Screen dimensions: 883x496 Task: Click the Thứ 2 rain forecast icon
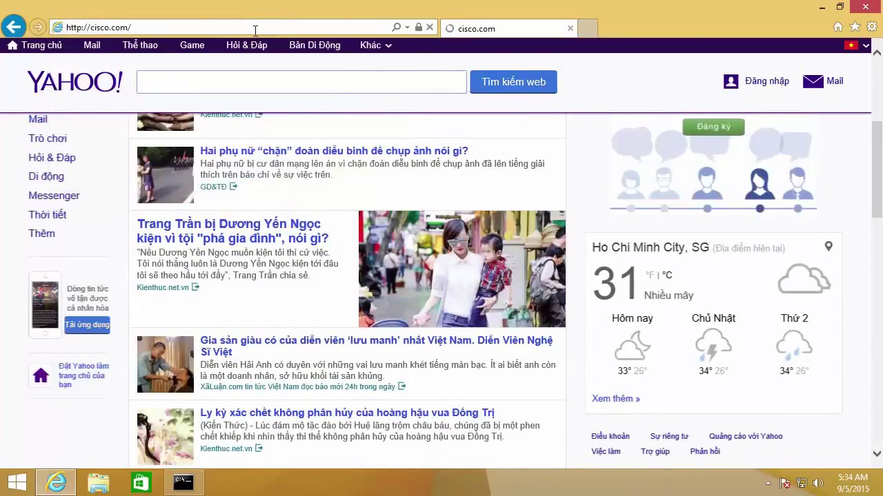(794, 345)
